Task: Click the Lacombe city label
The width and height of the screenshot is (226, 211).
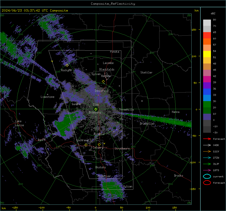Action: point(108,63)
